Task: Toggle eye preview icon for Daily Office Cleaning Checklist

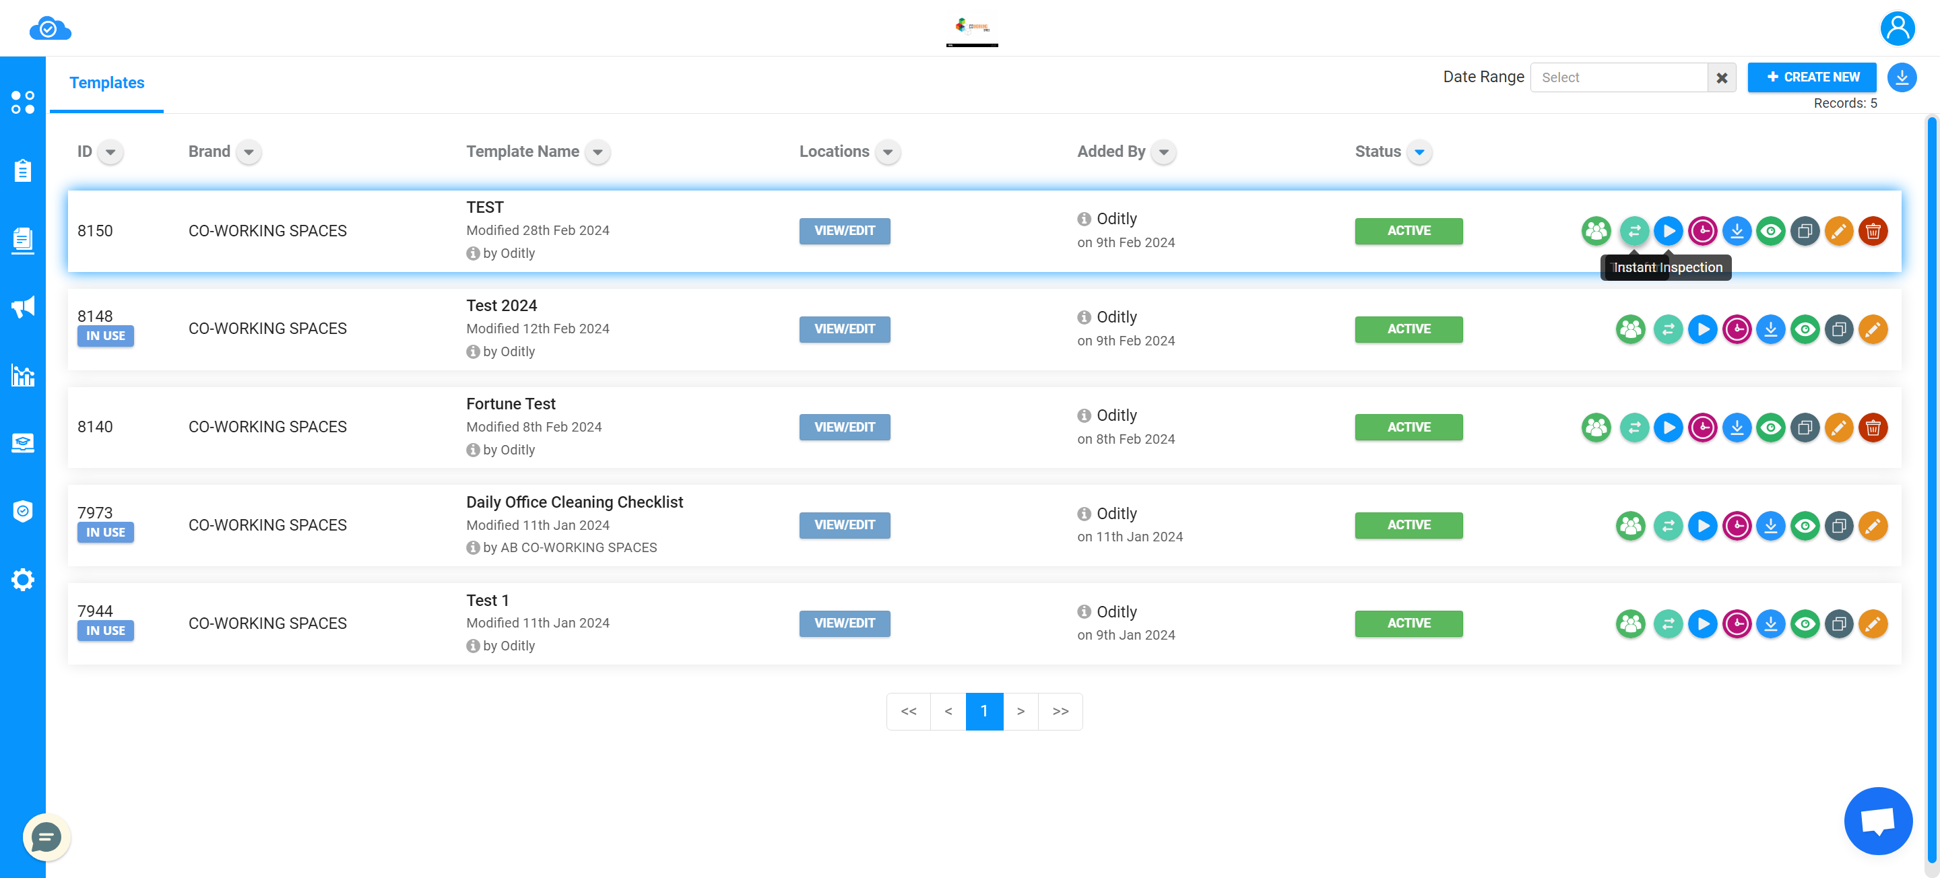Action: [1805, 526]
